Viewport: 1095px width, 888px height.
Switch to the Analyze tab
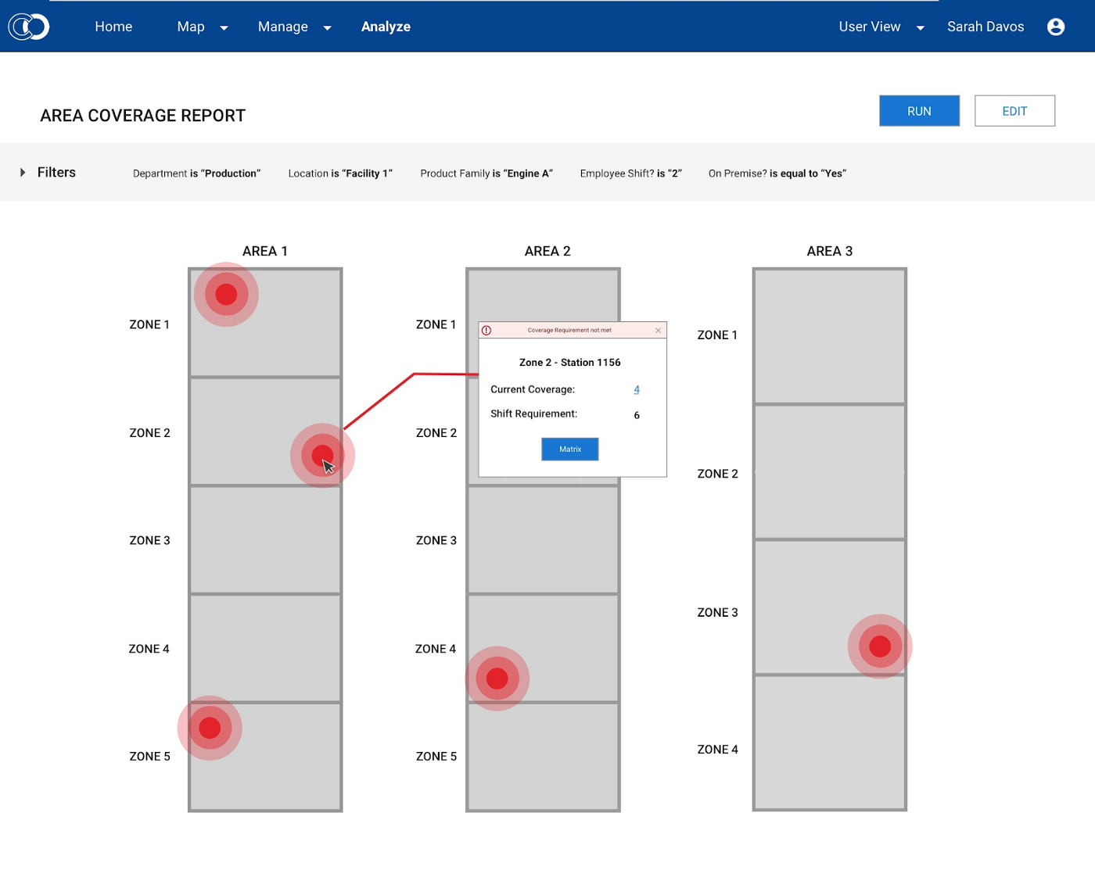tap(386, 26)
